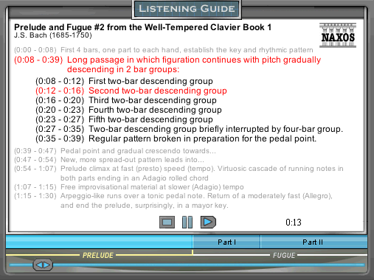This screenshot has height=280, width=374.
Task: Click the Stop playback button
Action: pos(167,223)
